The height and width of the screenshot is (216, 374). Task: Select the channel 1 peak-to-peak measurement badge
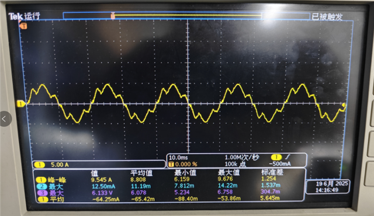pyautogui.click(x=41, y=180)
